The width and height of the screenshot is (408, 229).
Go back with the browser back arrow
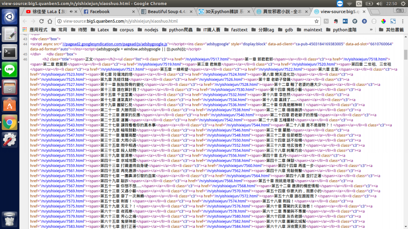25,21
